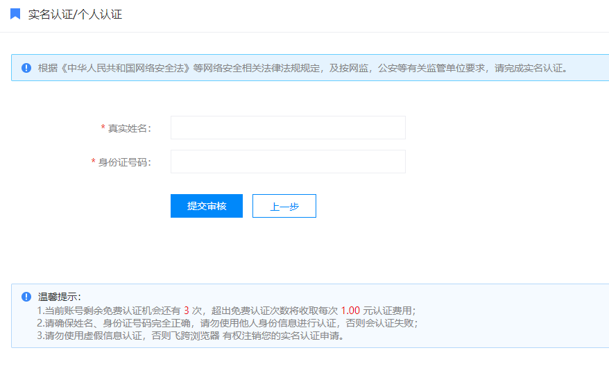Click the second tip about correct name and ID
The width and height of the screenshot is (609, 373).
[228, 323]
